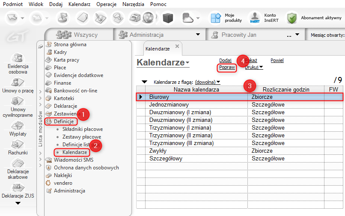Click the forward navigation arrow icon
Image resolution: width=345 pixels, height=216 pixels.
click(x=37, y=18)
